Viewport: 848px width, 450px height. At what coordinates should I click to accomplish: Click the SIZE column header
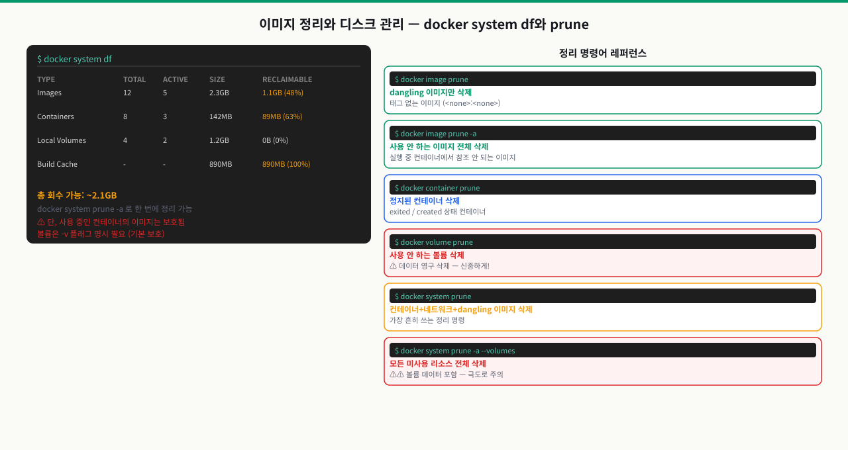(x=217, y=79)
